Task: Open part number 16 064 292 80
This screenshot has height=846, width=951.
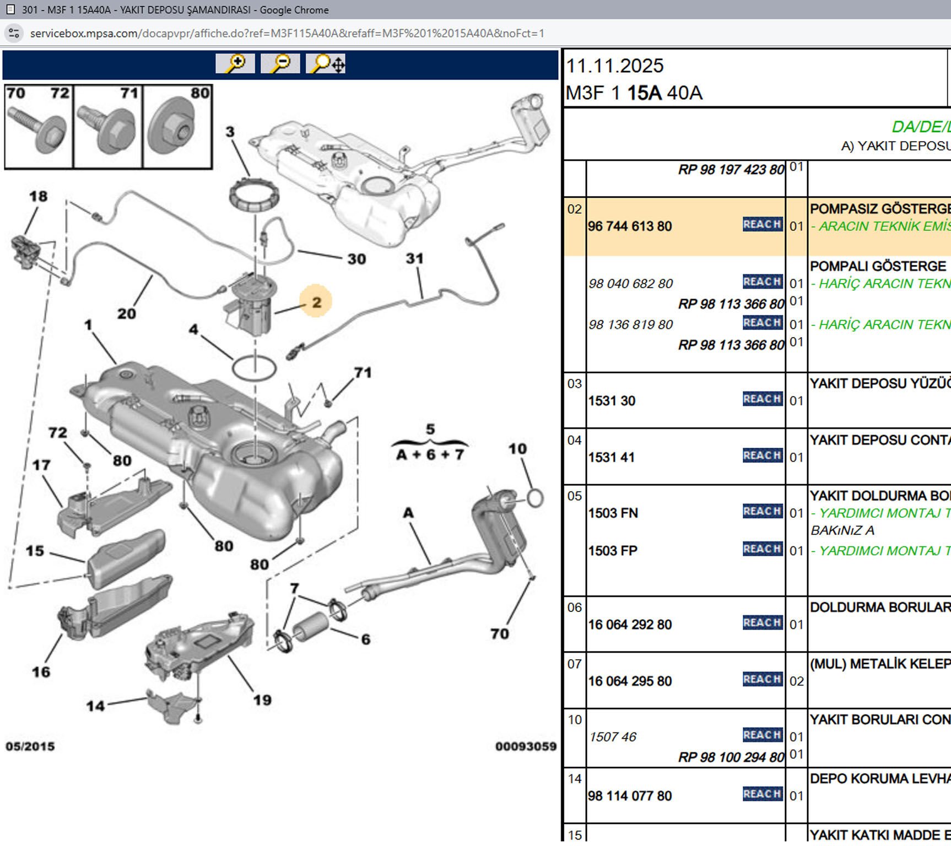Action: point(630,625)
